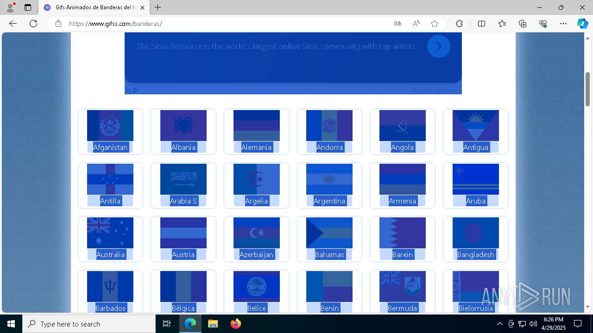
Task: Open the Argelia flag thumbnail
Action: click(257, 179)
